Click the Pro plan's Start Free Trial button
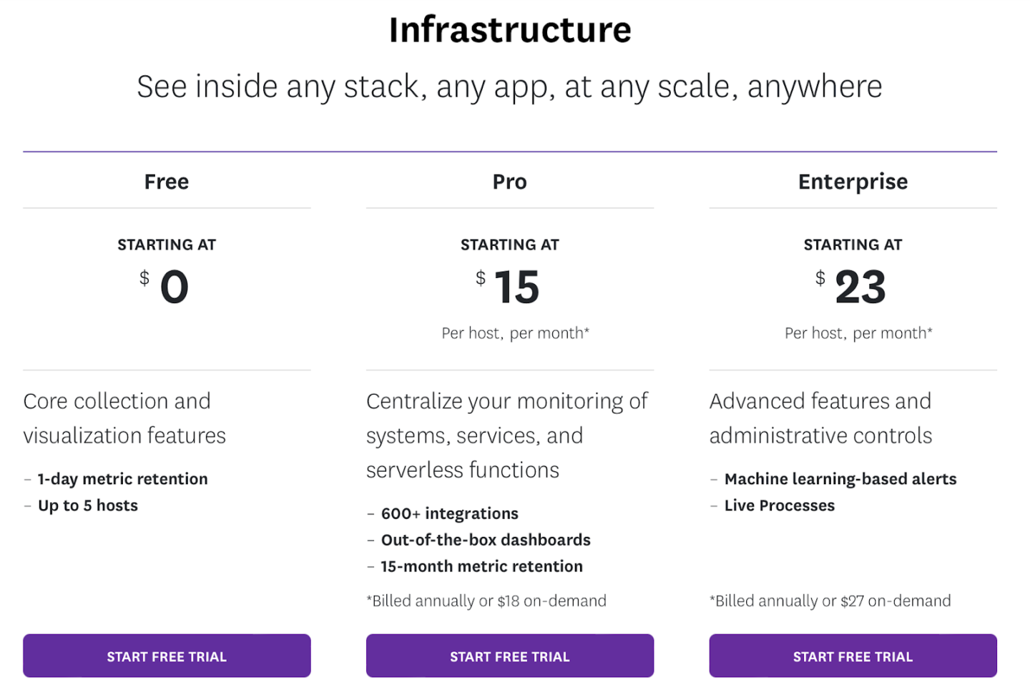Image resolution: width=1030 pixels, height=685 pixels. [x=509, y=656]
